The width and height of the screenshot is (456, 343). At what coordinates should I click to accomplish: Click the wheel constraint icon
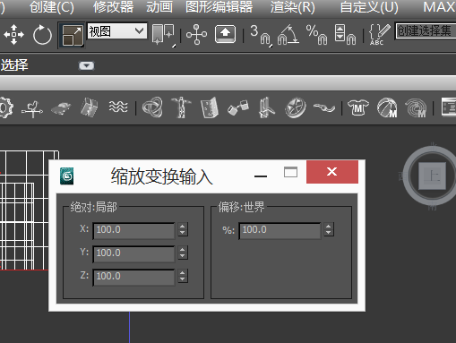(x=296, y=107)
